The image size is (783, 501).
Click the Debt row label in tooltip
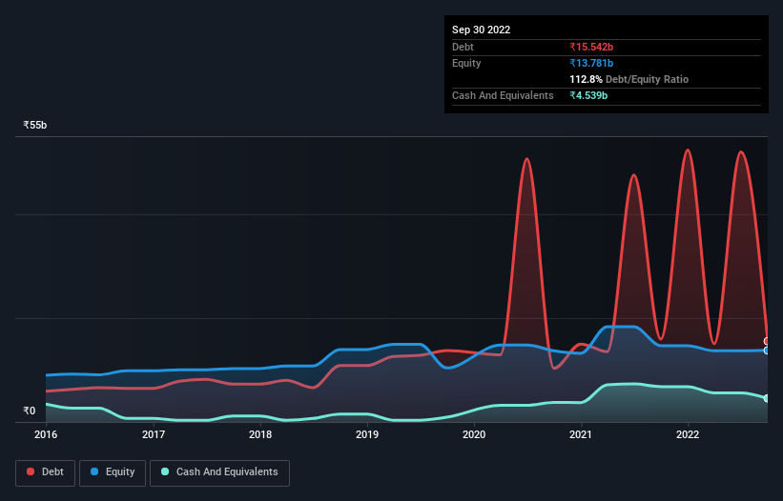[463, 47]
